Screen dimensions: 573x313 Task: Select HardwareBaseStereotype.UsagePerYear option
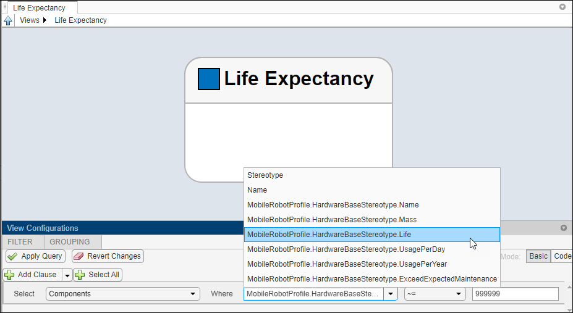click(x=372, y=264)
